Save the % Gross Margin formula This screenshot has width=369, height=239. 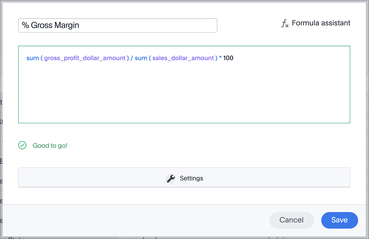[339, 220]
